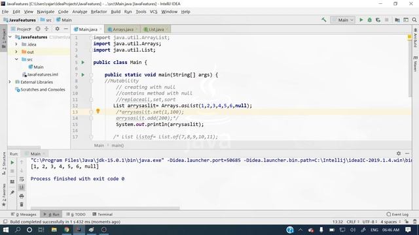Open the Project tool window side tab

click(x=3, y=38)
